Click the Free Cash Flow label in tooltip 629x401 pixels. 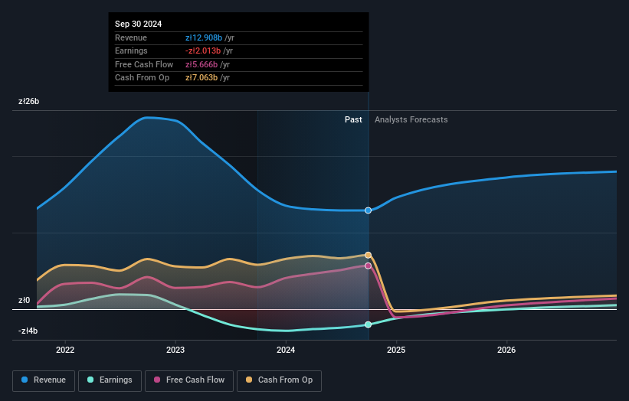144,64
